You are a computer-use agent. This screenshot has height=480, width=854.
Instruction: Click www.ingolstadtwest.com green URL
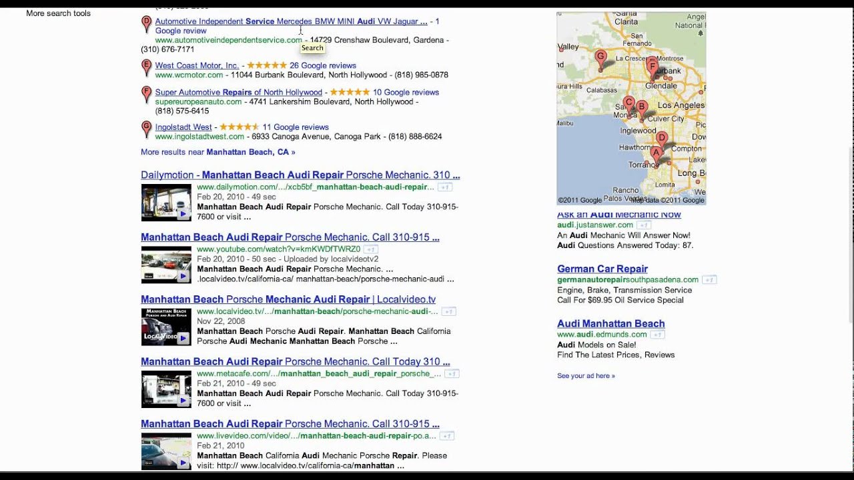coord(200,136)
